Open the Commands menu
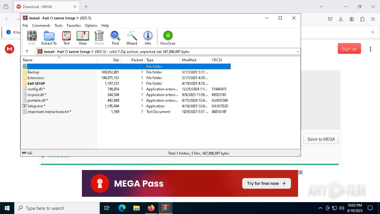This screenshot has width=380, height=214. click(x=41, y=26)
